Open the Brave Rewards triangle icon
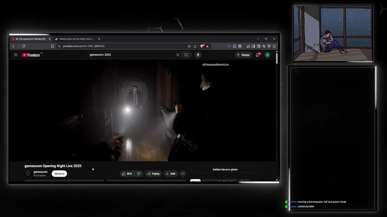 207,46
